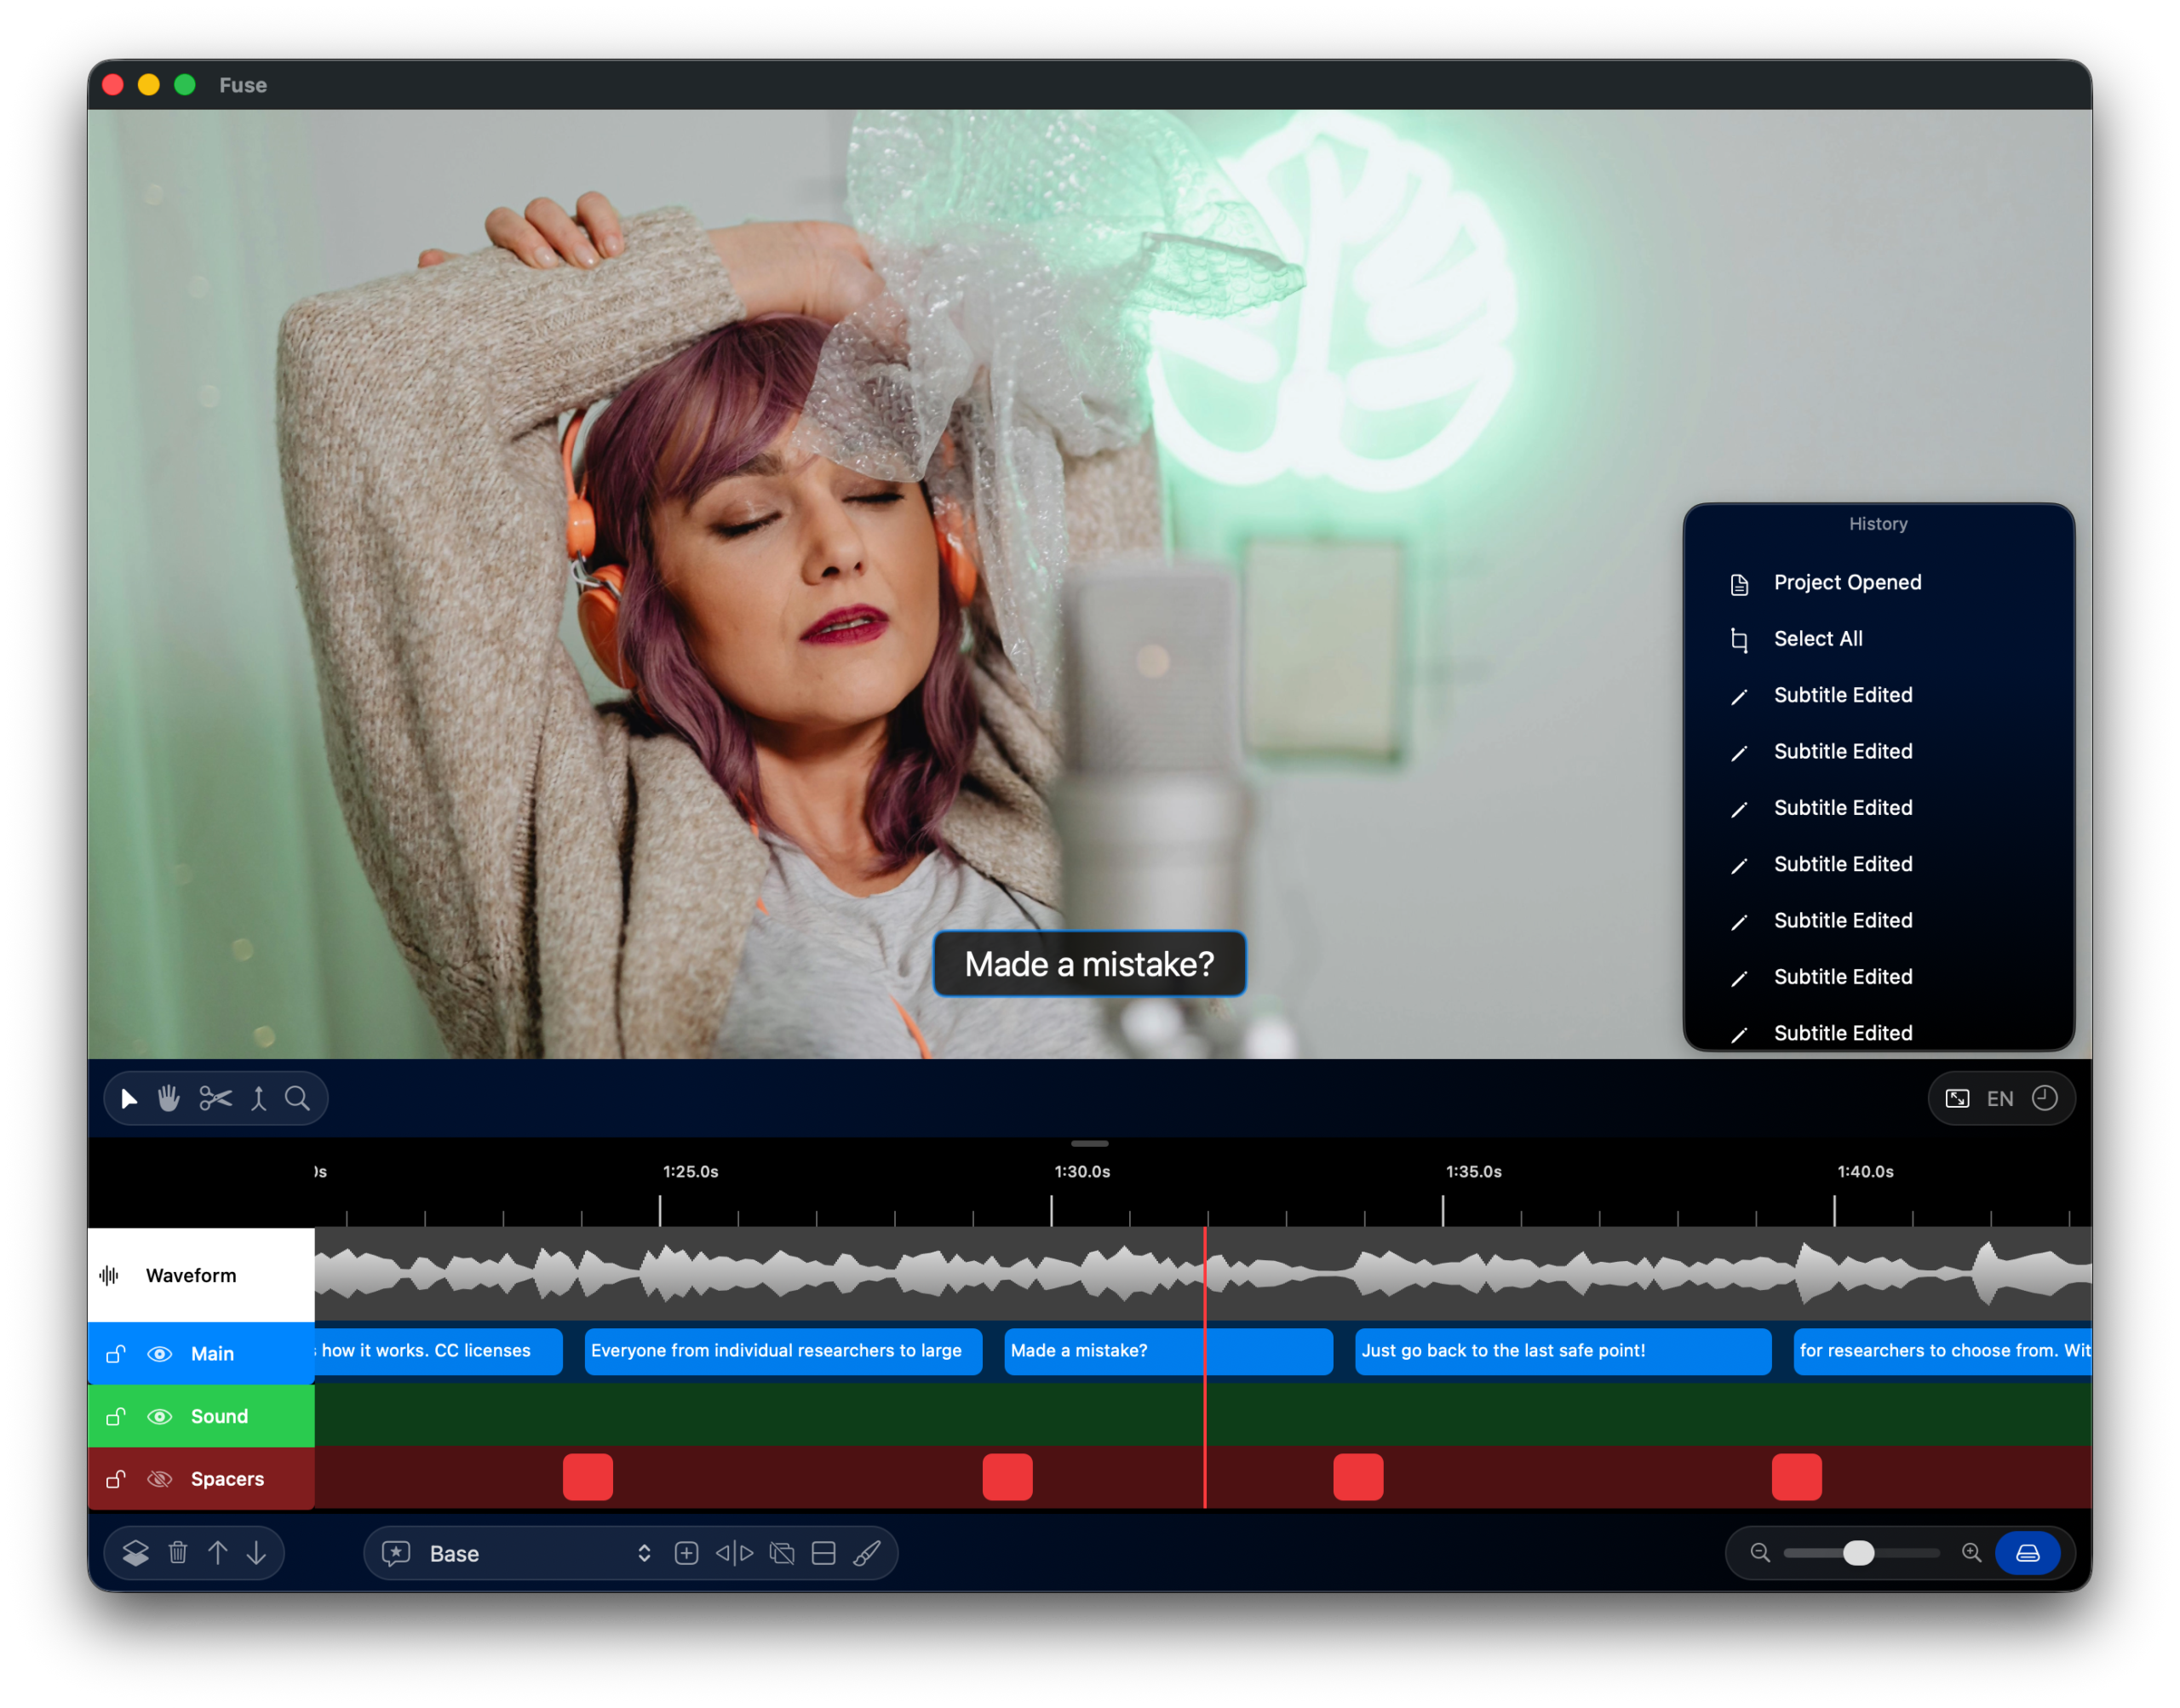The width and height of the screenshot is (2180, 1708).
Task: Click the on-video 'Made a mistake?' subtitle
Action: [1089, 964]
